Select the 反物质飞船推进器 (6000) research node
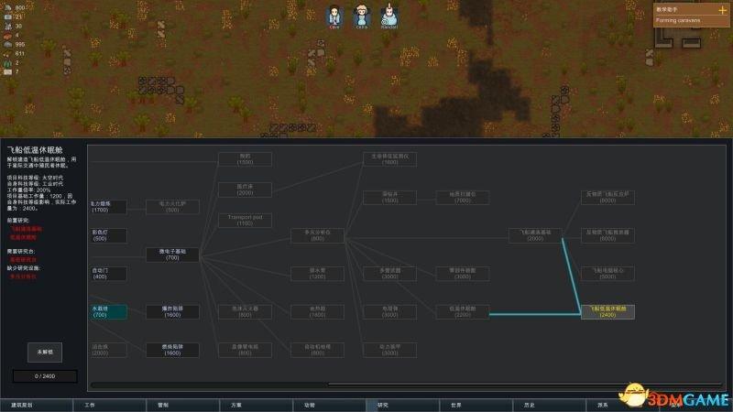The image size is (733, 412). point(607,235)
